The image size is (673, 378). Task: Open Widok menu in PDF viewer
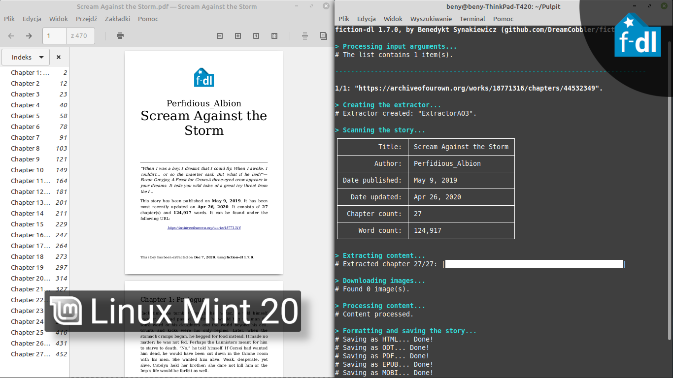[59, 19]
